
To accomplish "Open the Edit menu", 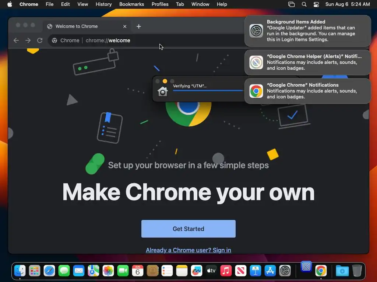I will [65, 4].
